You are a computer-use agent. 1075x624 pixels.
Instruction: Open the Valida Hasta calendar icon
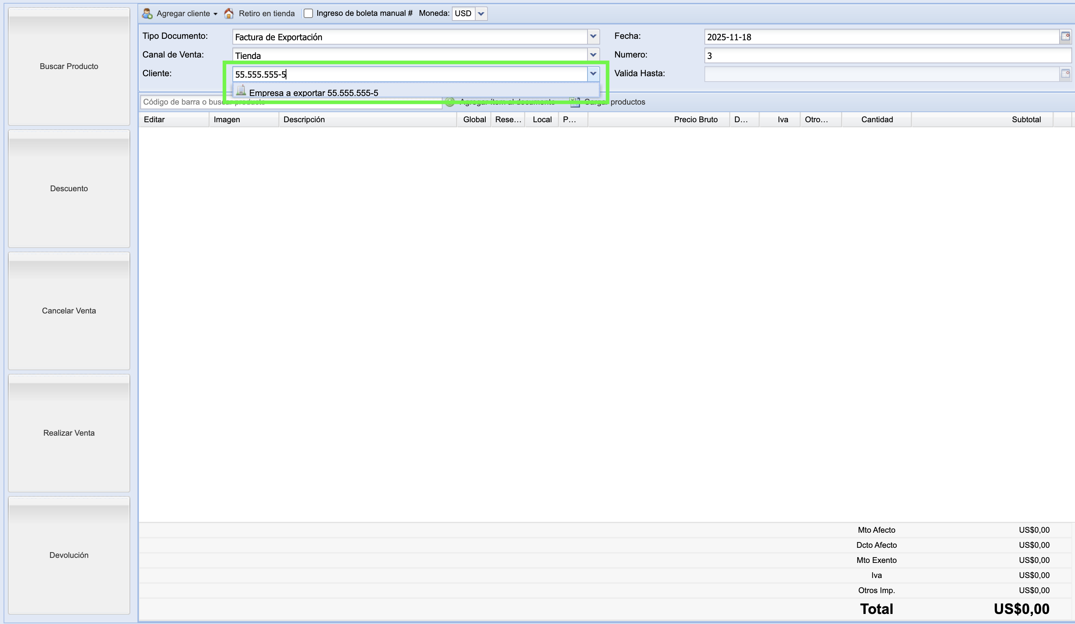[x=1065, y=74]
